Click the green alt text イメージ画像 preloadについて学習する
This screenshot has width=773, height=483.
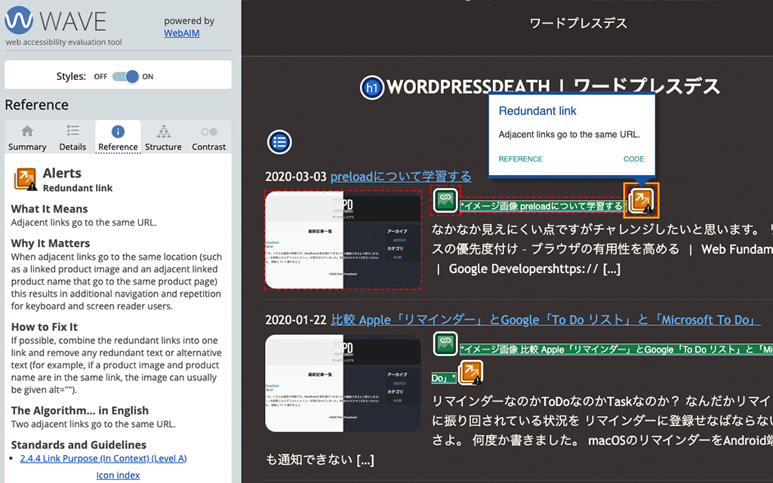[542, 206]
